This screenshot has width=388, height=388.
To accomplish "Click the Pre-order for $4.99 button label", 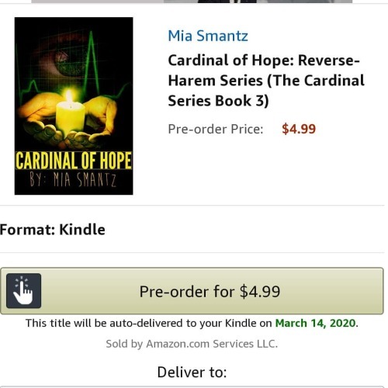I will [x=210, y=292].
